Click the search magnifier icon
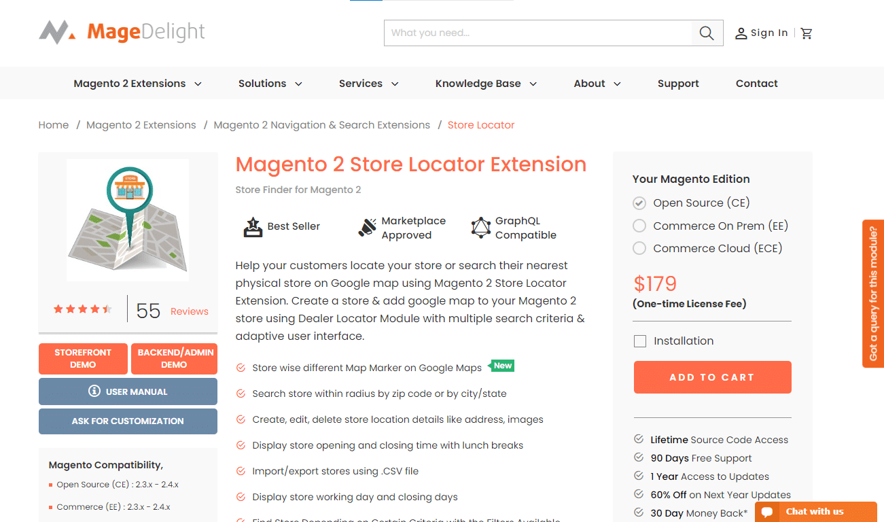884x522 pixels. coord(707,33)
